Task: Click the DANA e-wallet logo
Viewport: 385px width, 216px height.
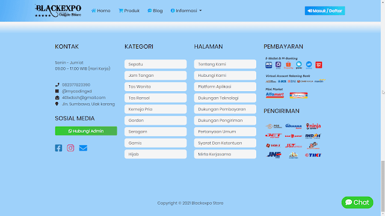Action: coord(309,65)
